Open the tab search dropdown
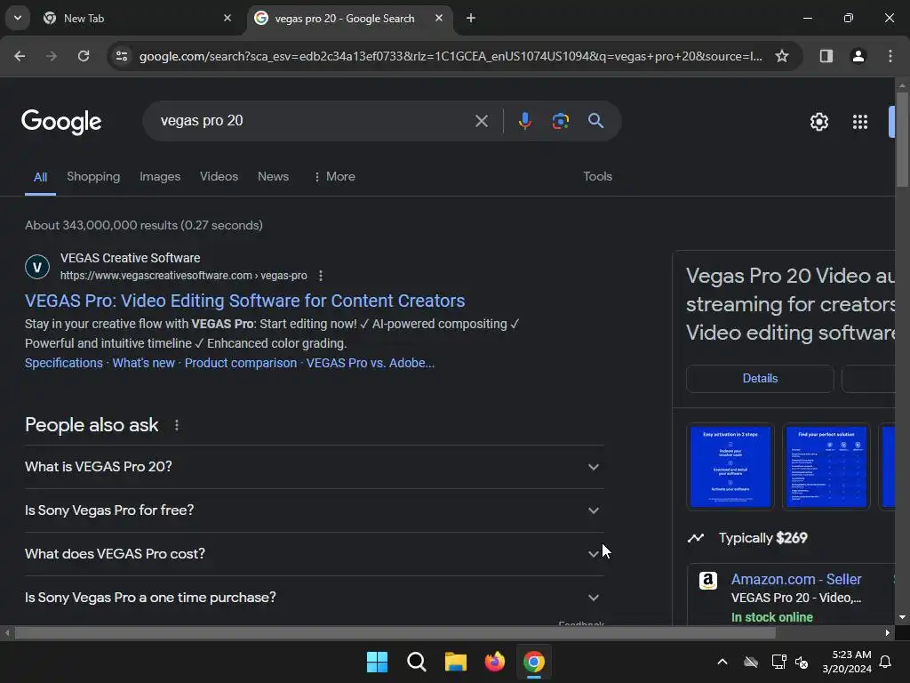The width and height of the screenshot is (910, 683). tap(18, 19)
